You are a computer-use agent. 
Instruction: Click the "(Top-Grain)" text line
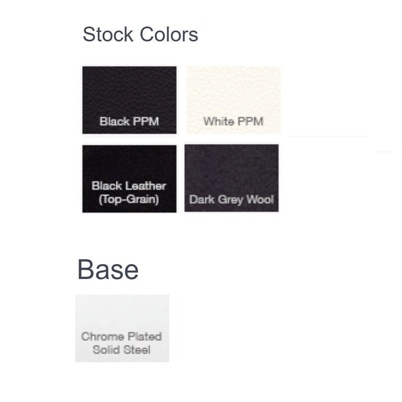pos(129,199)
